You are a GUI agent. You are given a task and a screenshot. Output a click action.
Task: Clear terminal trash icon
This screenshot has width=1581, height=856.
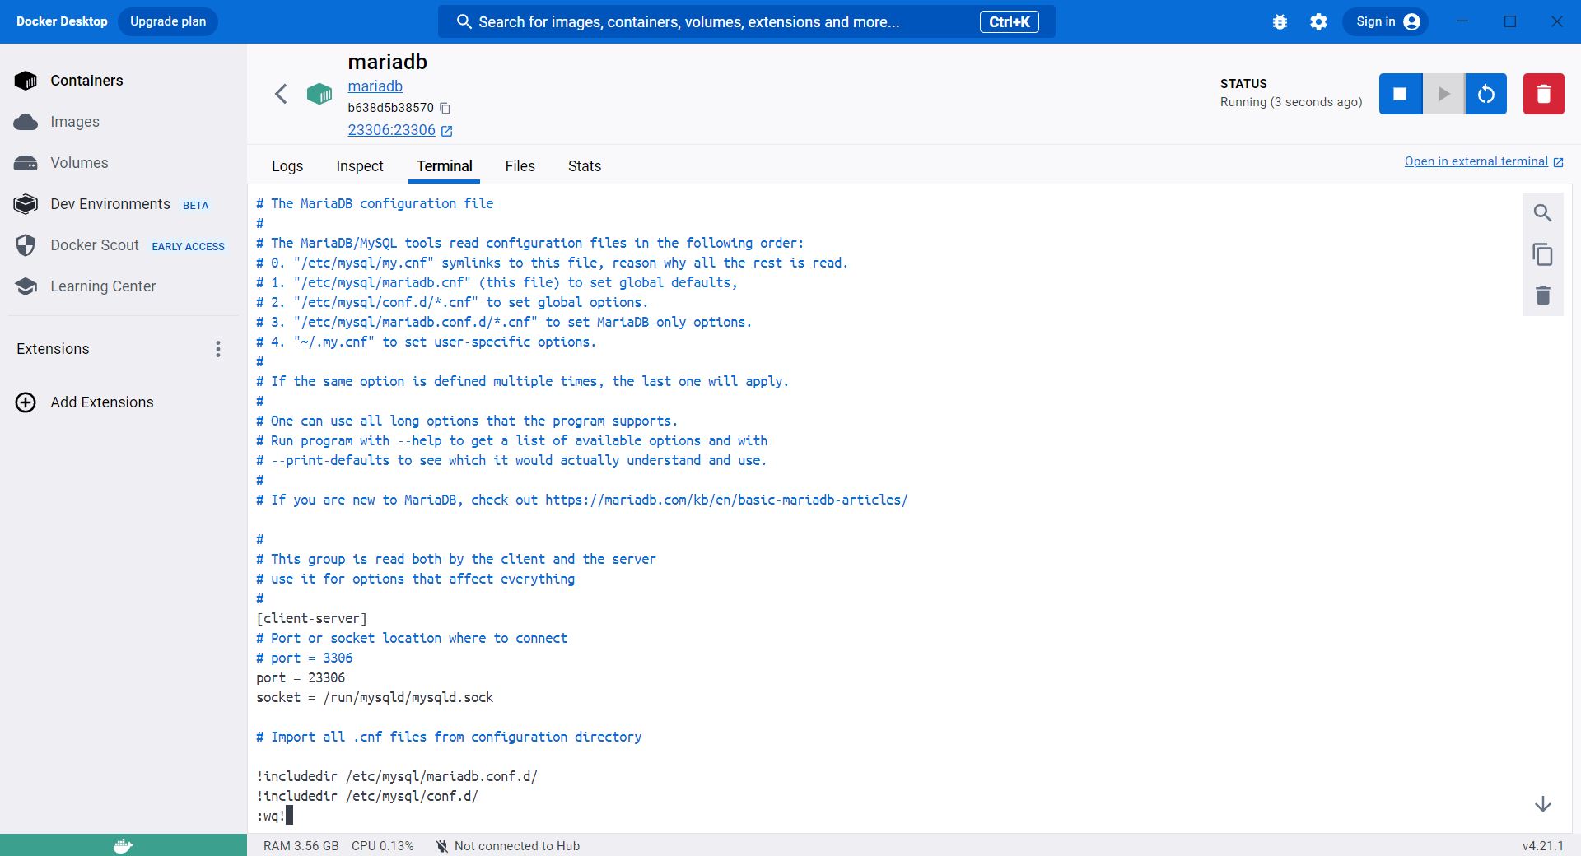(x=1543, y=295)
